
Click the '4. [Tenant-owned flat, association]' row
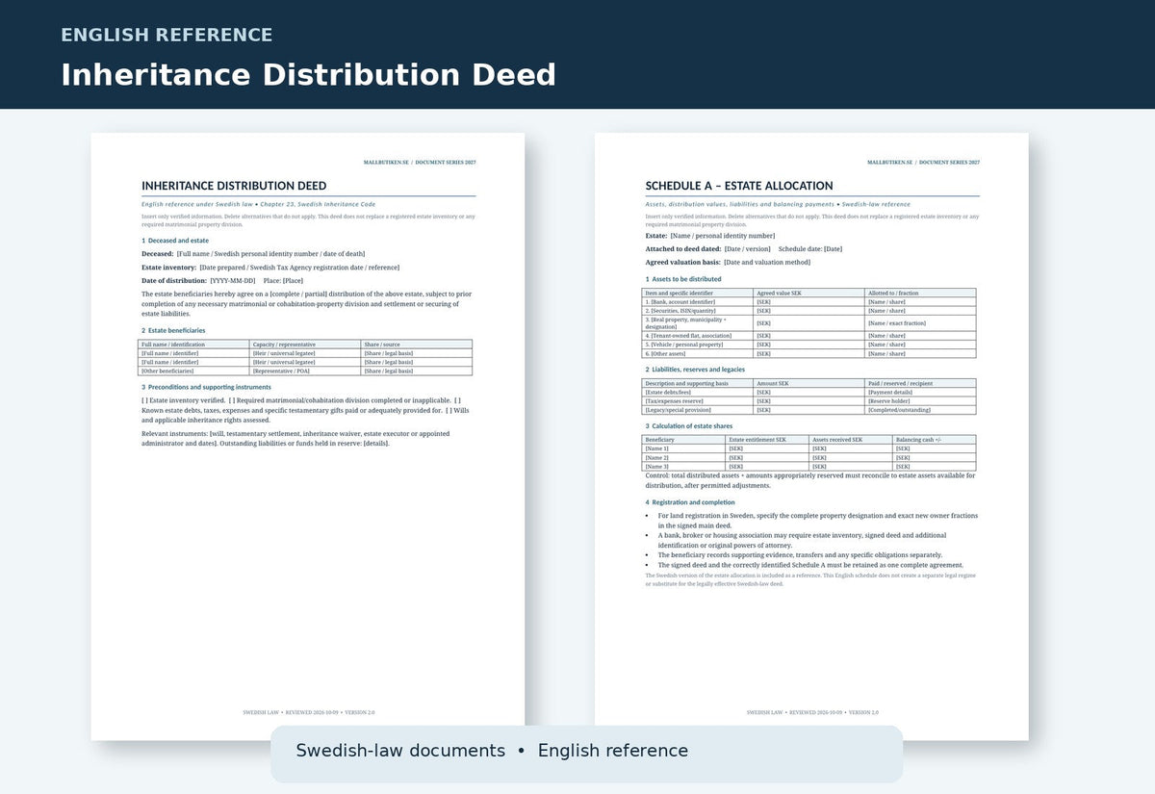808,336
